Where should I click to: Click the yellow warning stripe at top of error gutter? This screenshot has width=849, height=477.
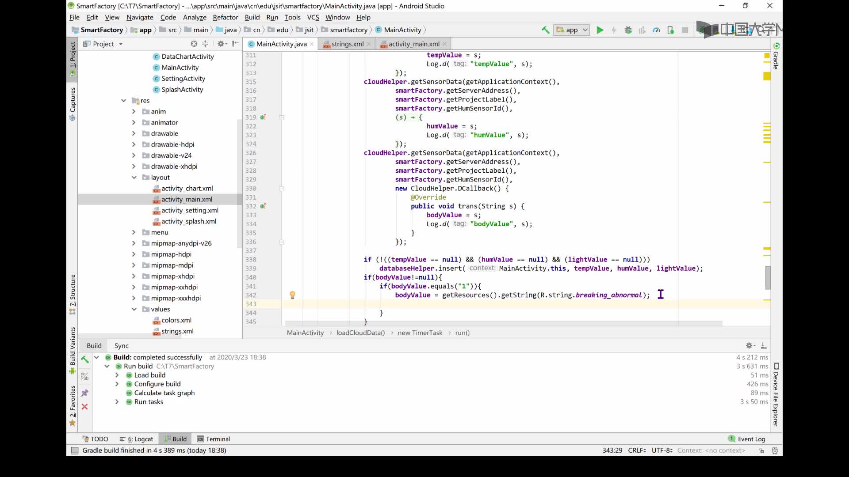tap(767, 56)
